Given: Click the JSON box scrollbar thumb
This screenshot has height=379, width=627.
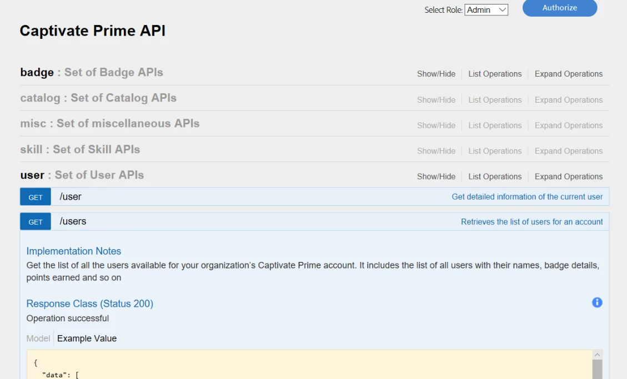Looking at the screenshot, I should click(597, 370).
